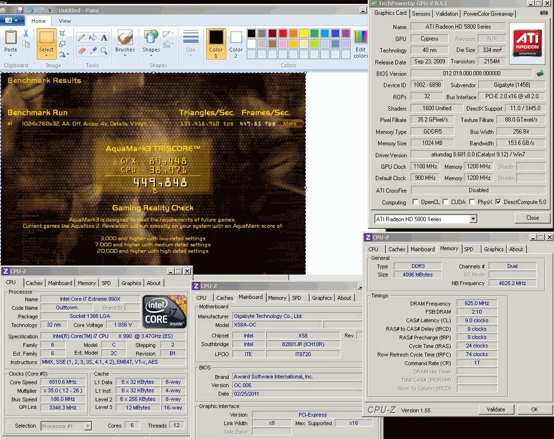Pick the green color in the palette
554x439 pixels.
314,33
